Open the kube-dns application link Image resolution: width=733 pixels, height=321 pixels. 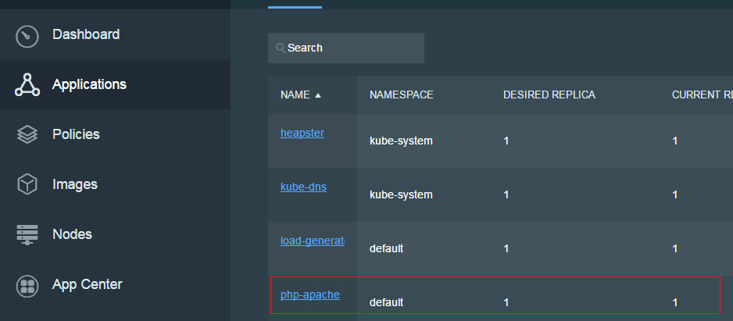pos(303,187)
